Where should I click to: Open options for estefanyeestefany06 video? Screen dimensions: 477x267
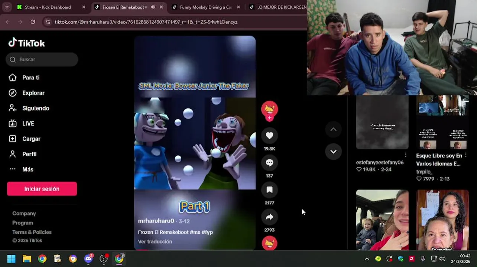(406, 155)
